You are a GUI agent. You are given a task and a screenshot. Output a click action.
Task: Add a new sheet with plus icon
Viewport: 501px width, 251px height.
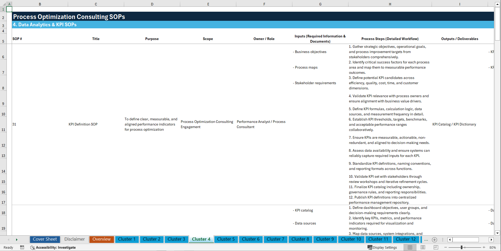tap(434, 240)
